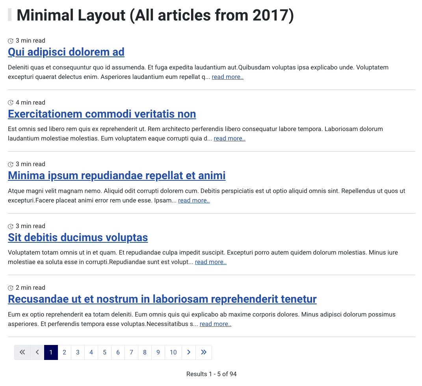Click the last-page double-arrow pagination icon

[204, 352]
